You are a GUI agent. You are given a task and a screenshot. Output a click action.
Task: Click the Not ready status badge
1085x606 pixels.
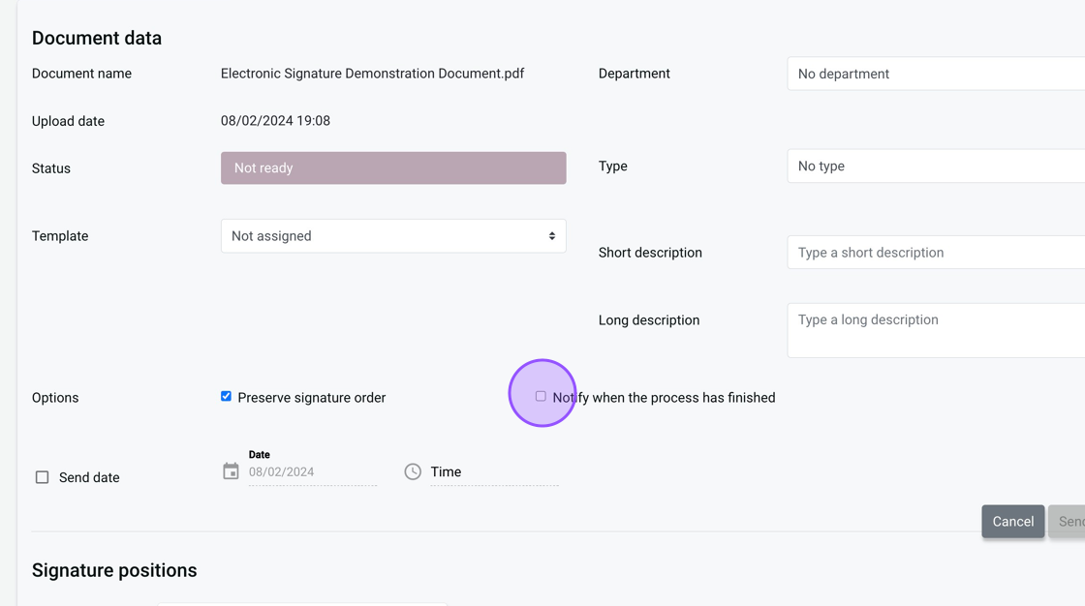(x=393, y=168)
